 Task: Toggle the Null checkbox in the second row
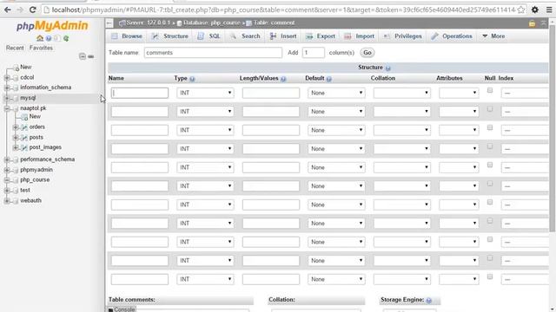coord(490,109)
